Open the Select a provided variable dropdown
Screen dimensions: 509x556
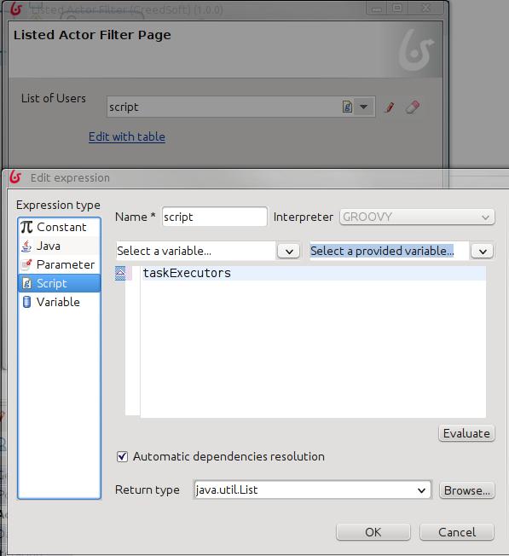483,252
